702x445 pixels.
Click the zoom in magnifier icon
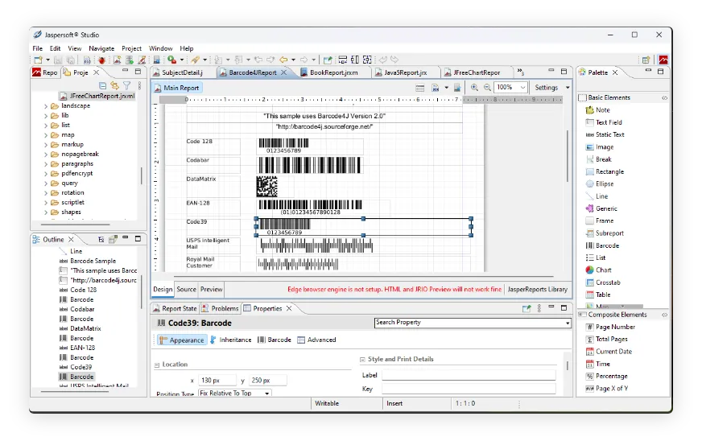coord(474,88)
